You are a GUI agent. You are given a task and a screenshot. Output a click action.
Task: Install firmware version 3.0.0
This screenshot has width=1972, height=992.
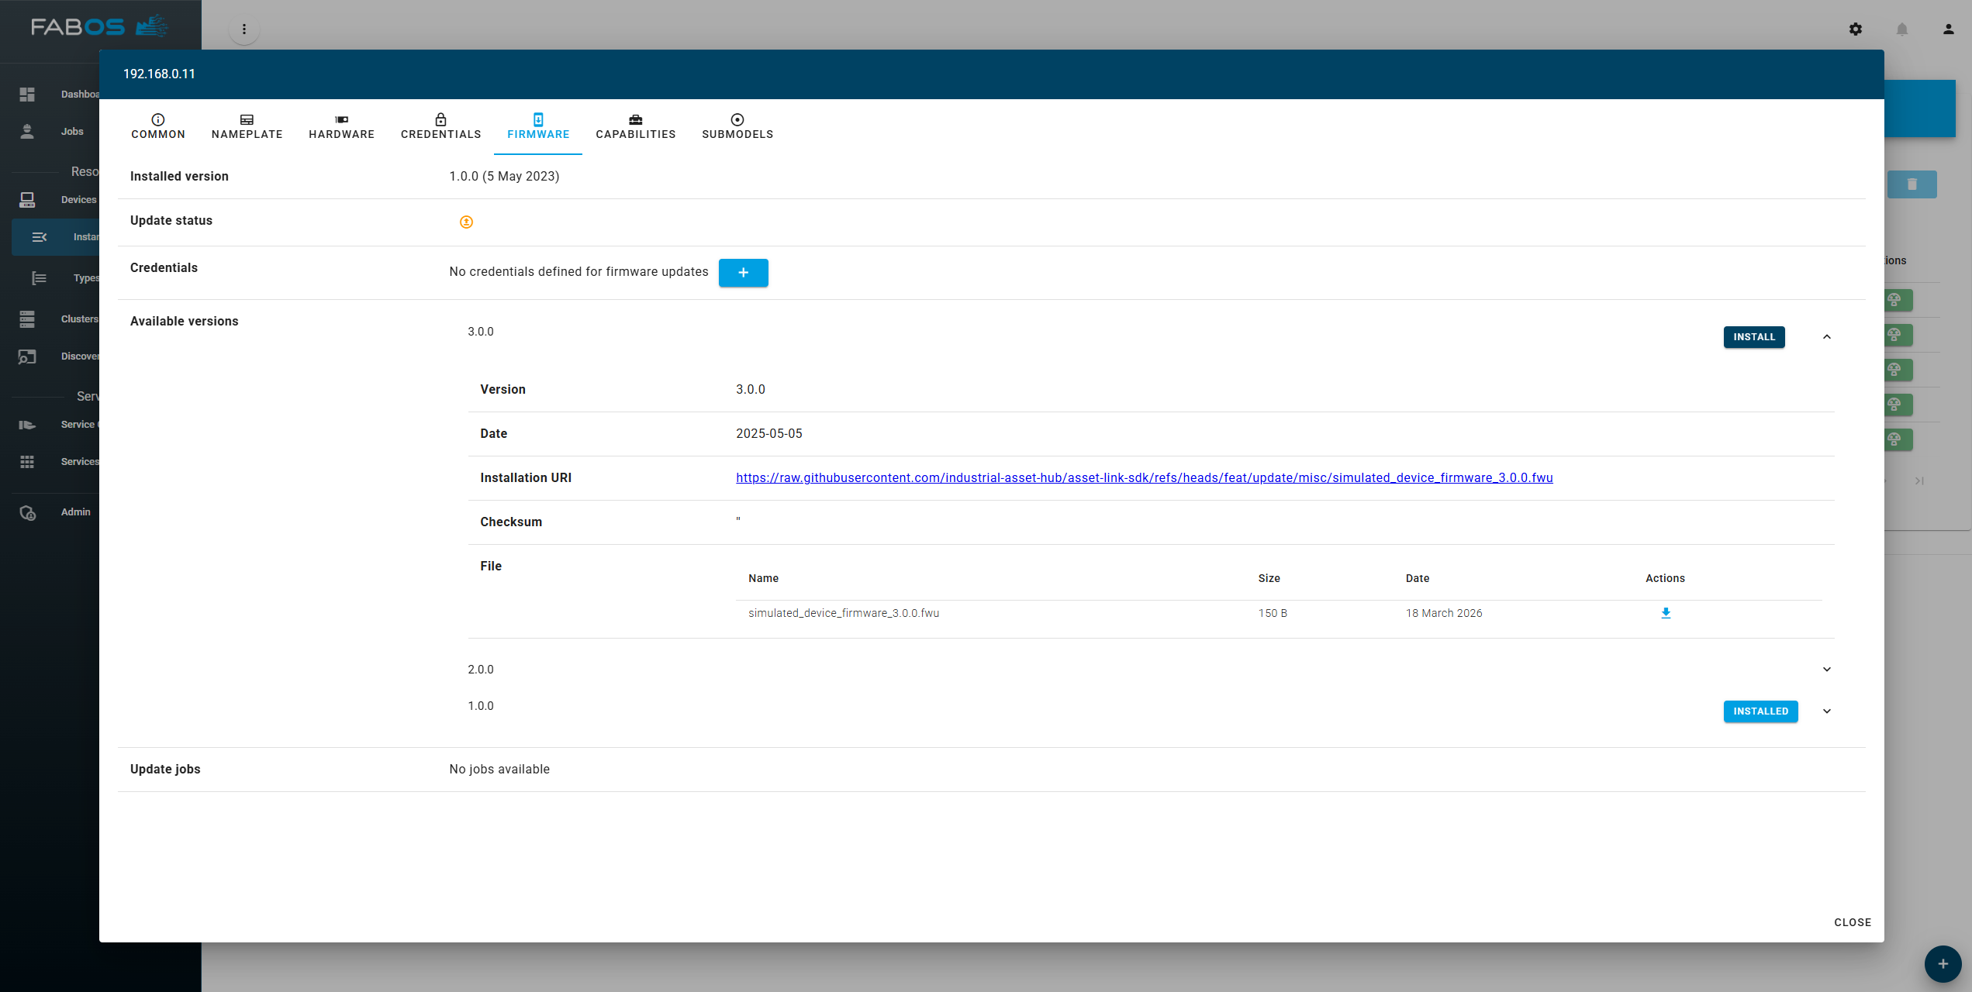pos(1754,337)
